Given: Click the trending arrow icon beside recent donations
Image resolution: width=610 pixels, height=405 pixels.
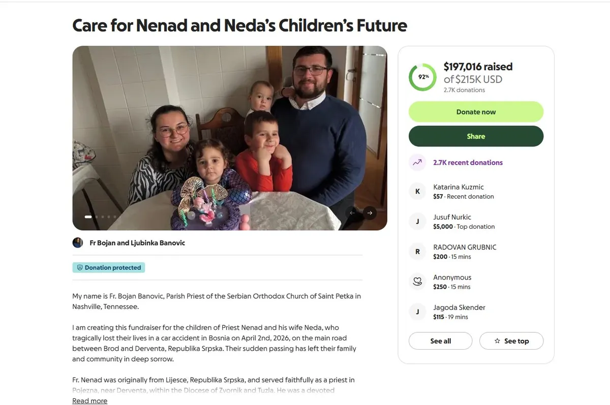Looking at the screenshot, I should pyautogui.click(x=417, y=163).
